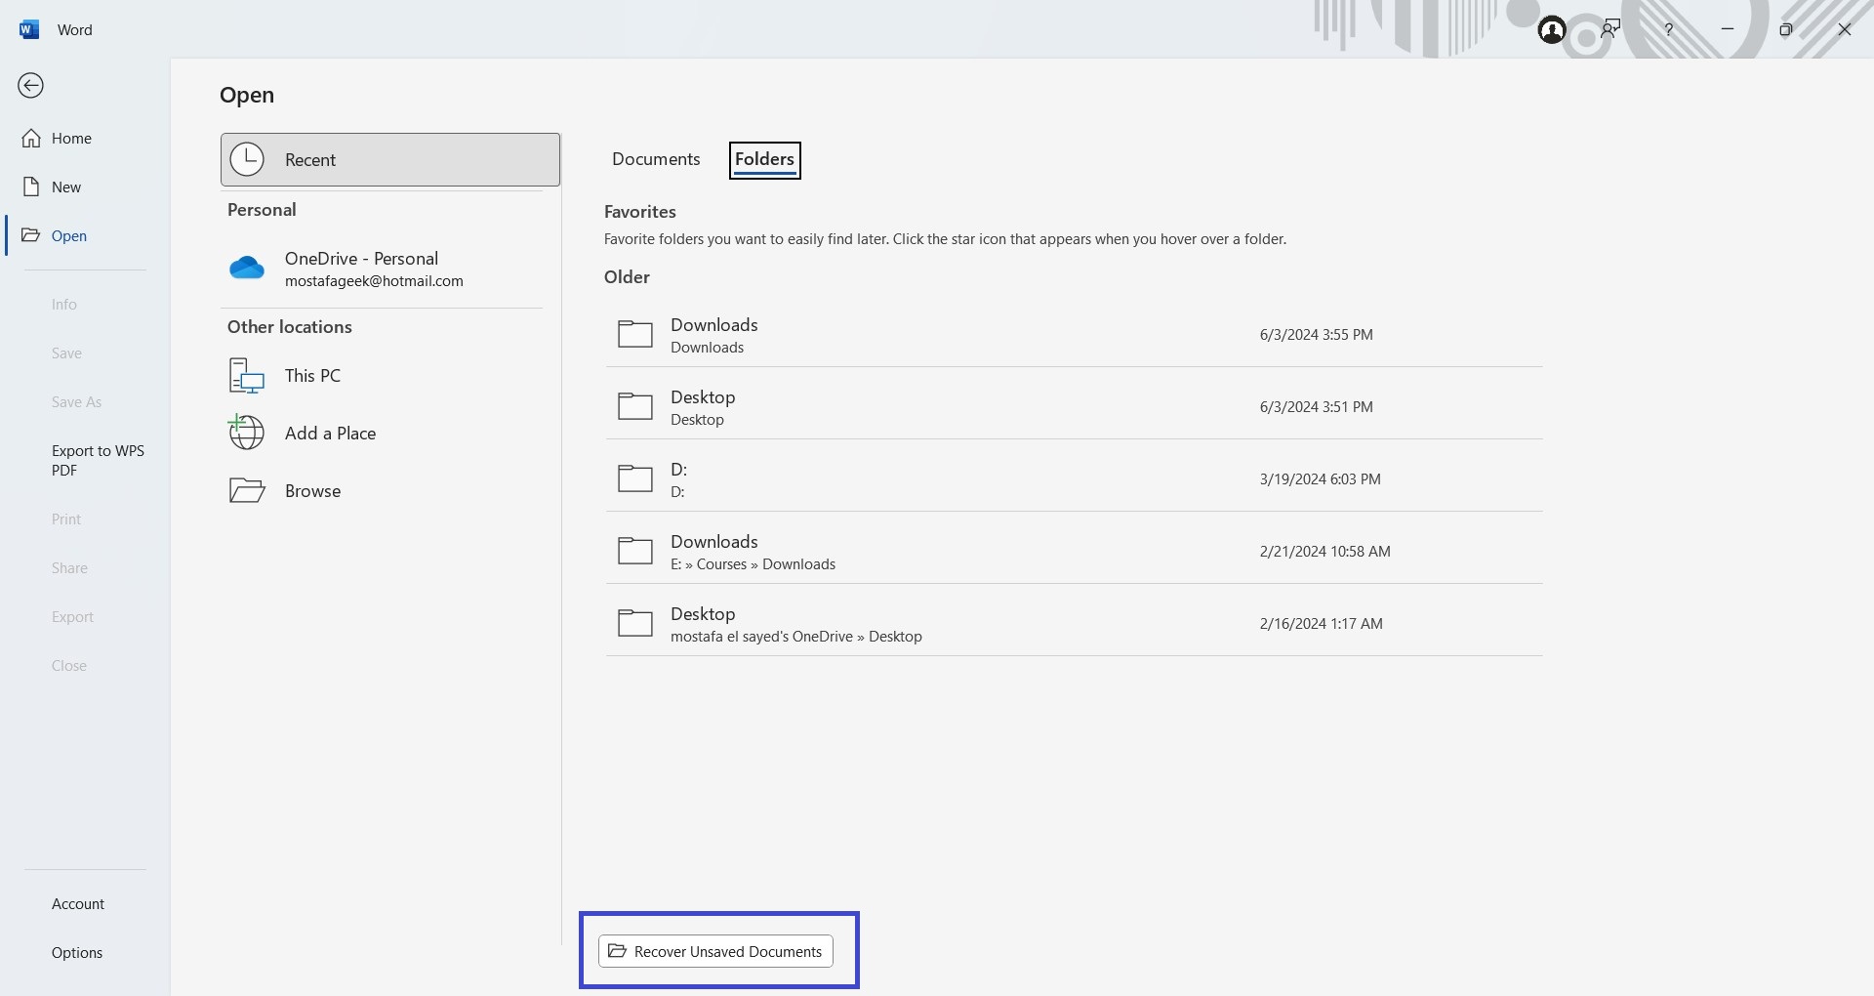
Task: Select the Folders tab
Action: [764, 159]
